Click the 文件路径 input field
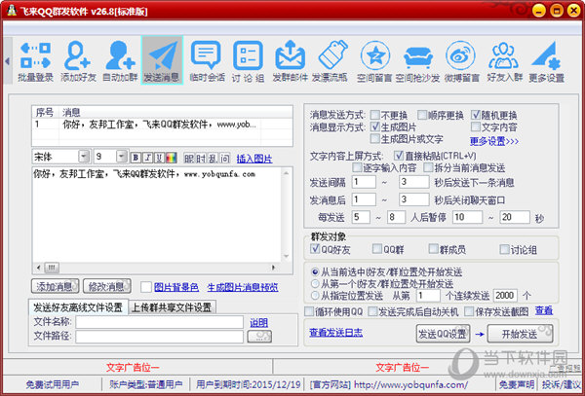The height and width of the screenshot is (396, 585). (160, 337)
